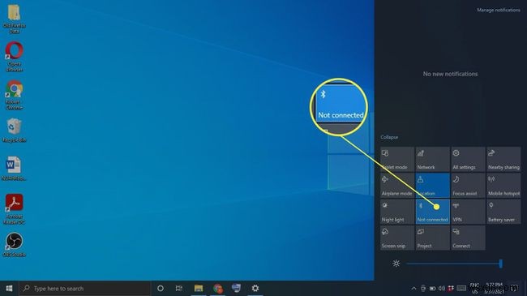The width and height of the screenshot is (527, 296).
Task: Click the 'Type here to search' box
Action: 84,288
